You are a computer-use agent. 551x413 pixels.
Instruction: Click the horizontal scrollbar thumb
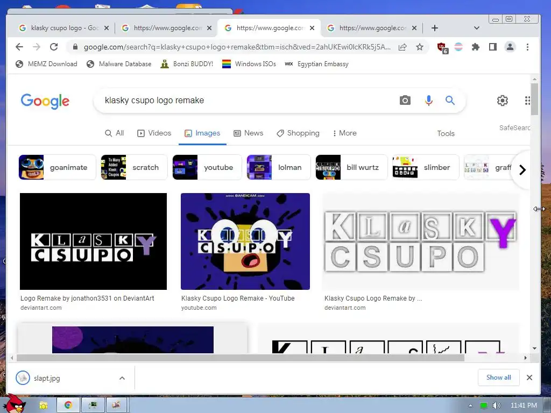pyautogui.click(x=241, y=358)
